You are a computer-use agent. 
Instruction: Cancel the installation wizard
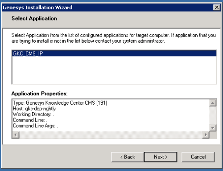(198, 157)
